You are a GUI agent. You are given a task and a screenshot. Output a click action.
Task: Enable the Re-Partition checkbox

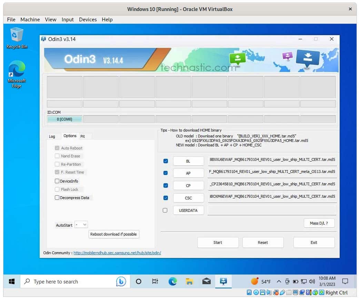click(57, 164)
